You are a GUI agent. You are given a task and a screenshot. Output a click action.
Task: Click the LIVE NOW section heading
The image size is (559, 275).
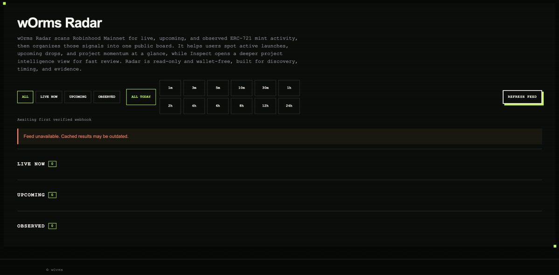tap(31, 164)
